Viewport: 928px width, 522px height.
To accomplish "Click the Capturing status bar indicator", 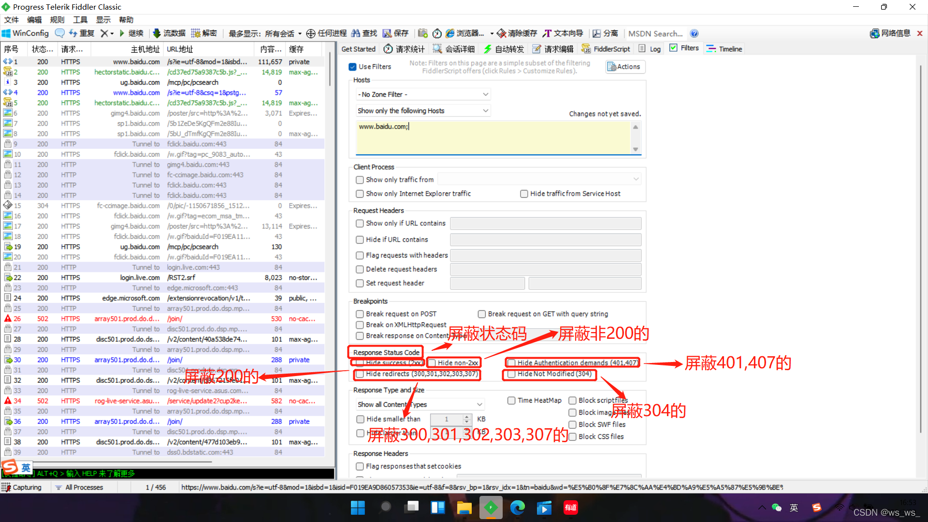I will pos(22,487).
